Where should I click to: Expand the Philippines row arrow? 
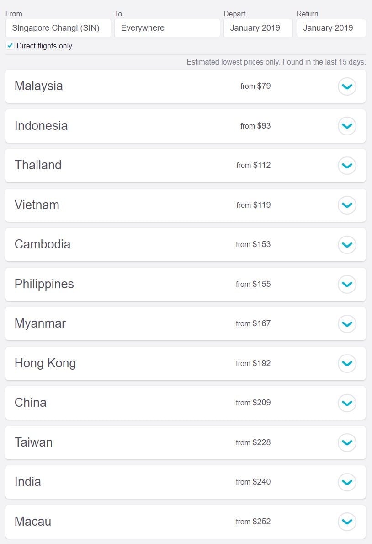click(x=347, y=284)
